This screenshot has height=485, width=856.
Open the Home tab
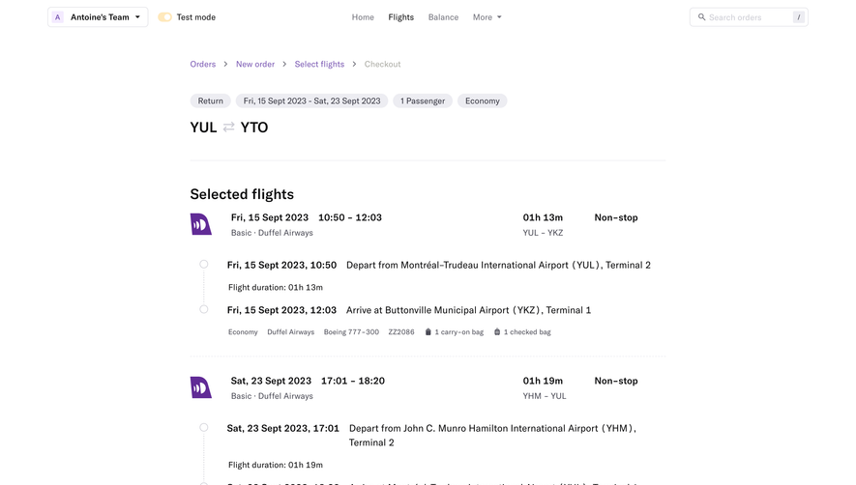click(363, 17)
